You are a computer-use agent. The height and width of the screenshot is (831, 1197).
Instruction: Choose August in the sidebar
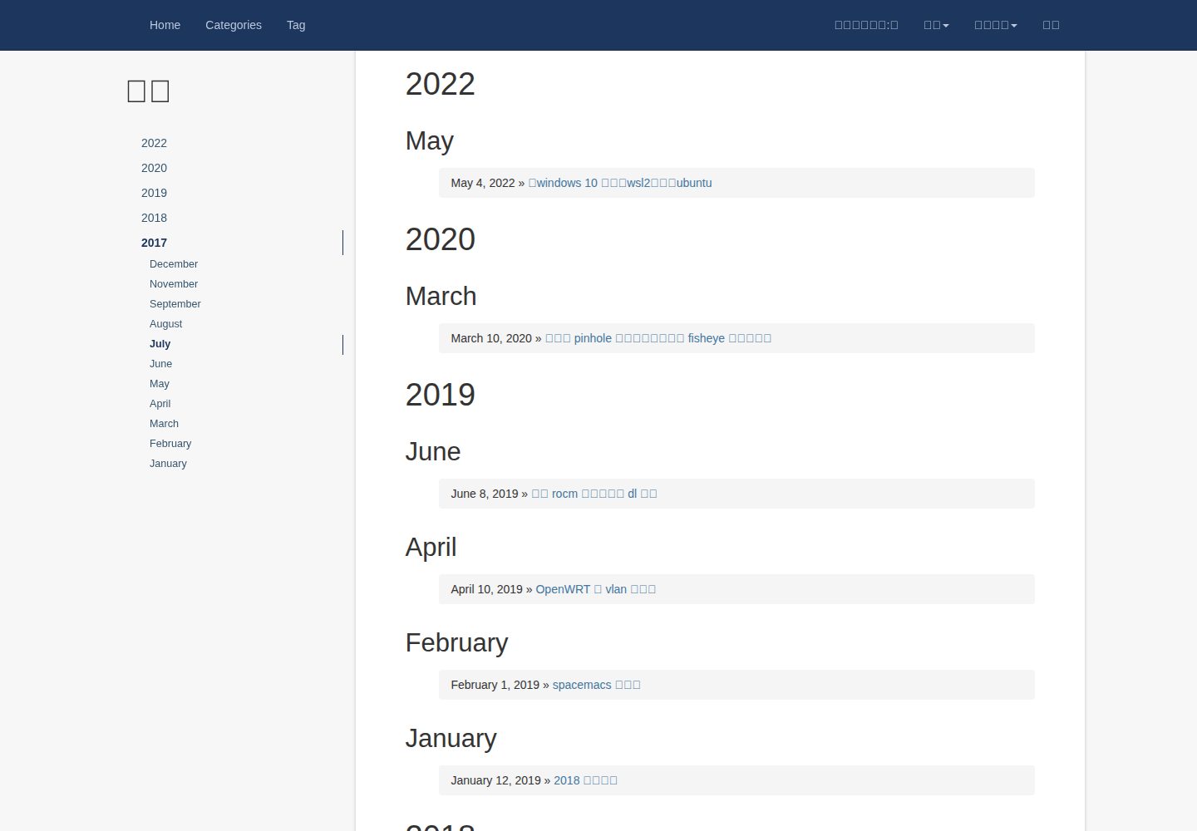(x=166, y=324)
